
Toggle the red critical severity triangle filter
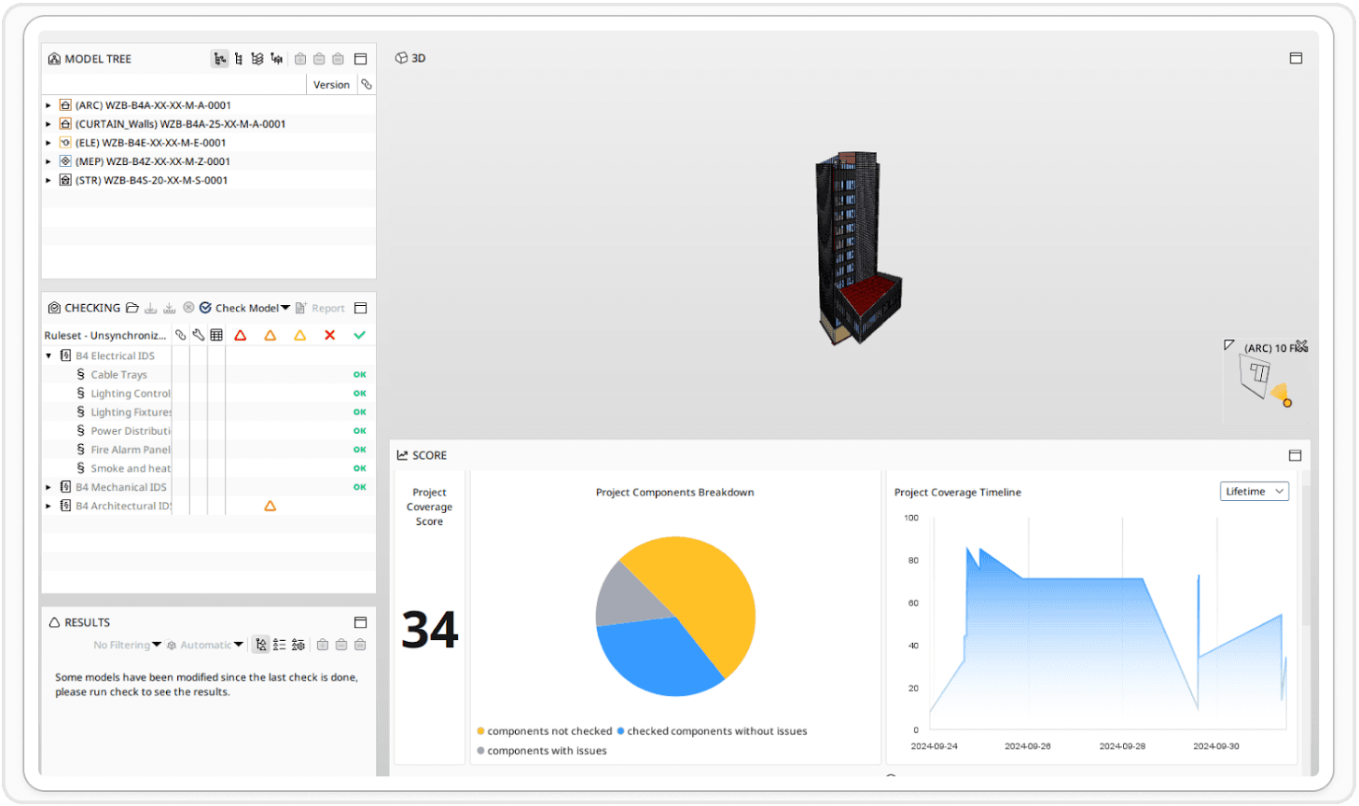tap(241, 335)
